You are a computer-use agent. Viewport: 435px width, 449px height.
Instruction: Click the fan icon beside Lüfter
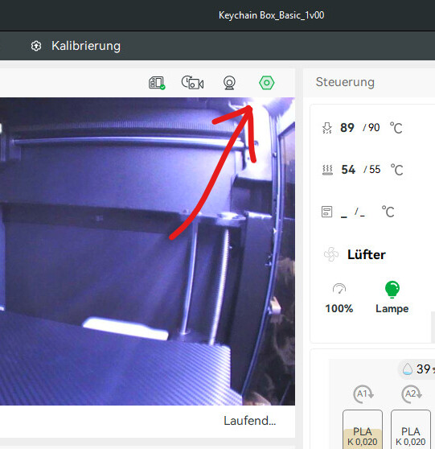pyautogui.click(x=331, y=254)
